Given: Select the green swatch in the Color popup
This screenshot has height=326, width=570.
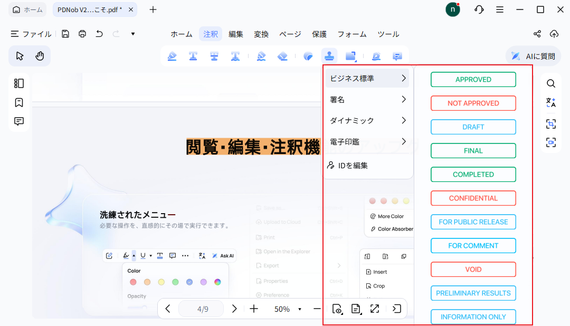Looking at the screenshot, I should [175, 282].
